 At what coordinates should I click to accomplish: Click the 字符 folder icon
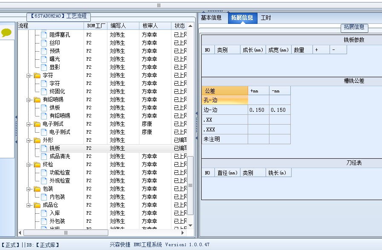coord(37,75)
